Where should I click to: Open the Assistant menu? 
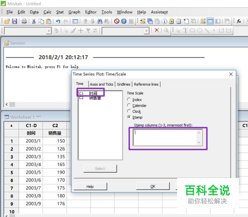click(x=159, y=12)
